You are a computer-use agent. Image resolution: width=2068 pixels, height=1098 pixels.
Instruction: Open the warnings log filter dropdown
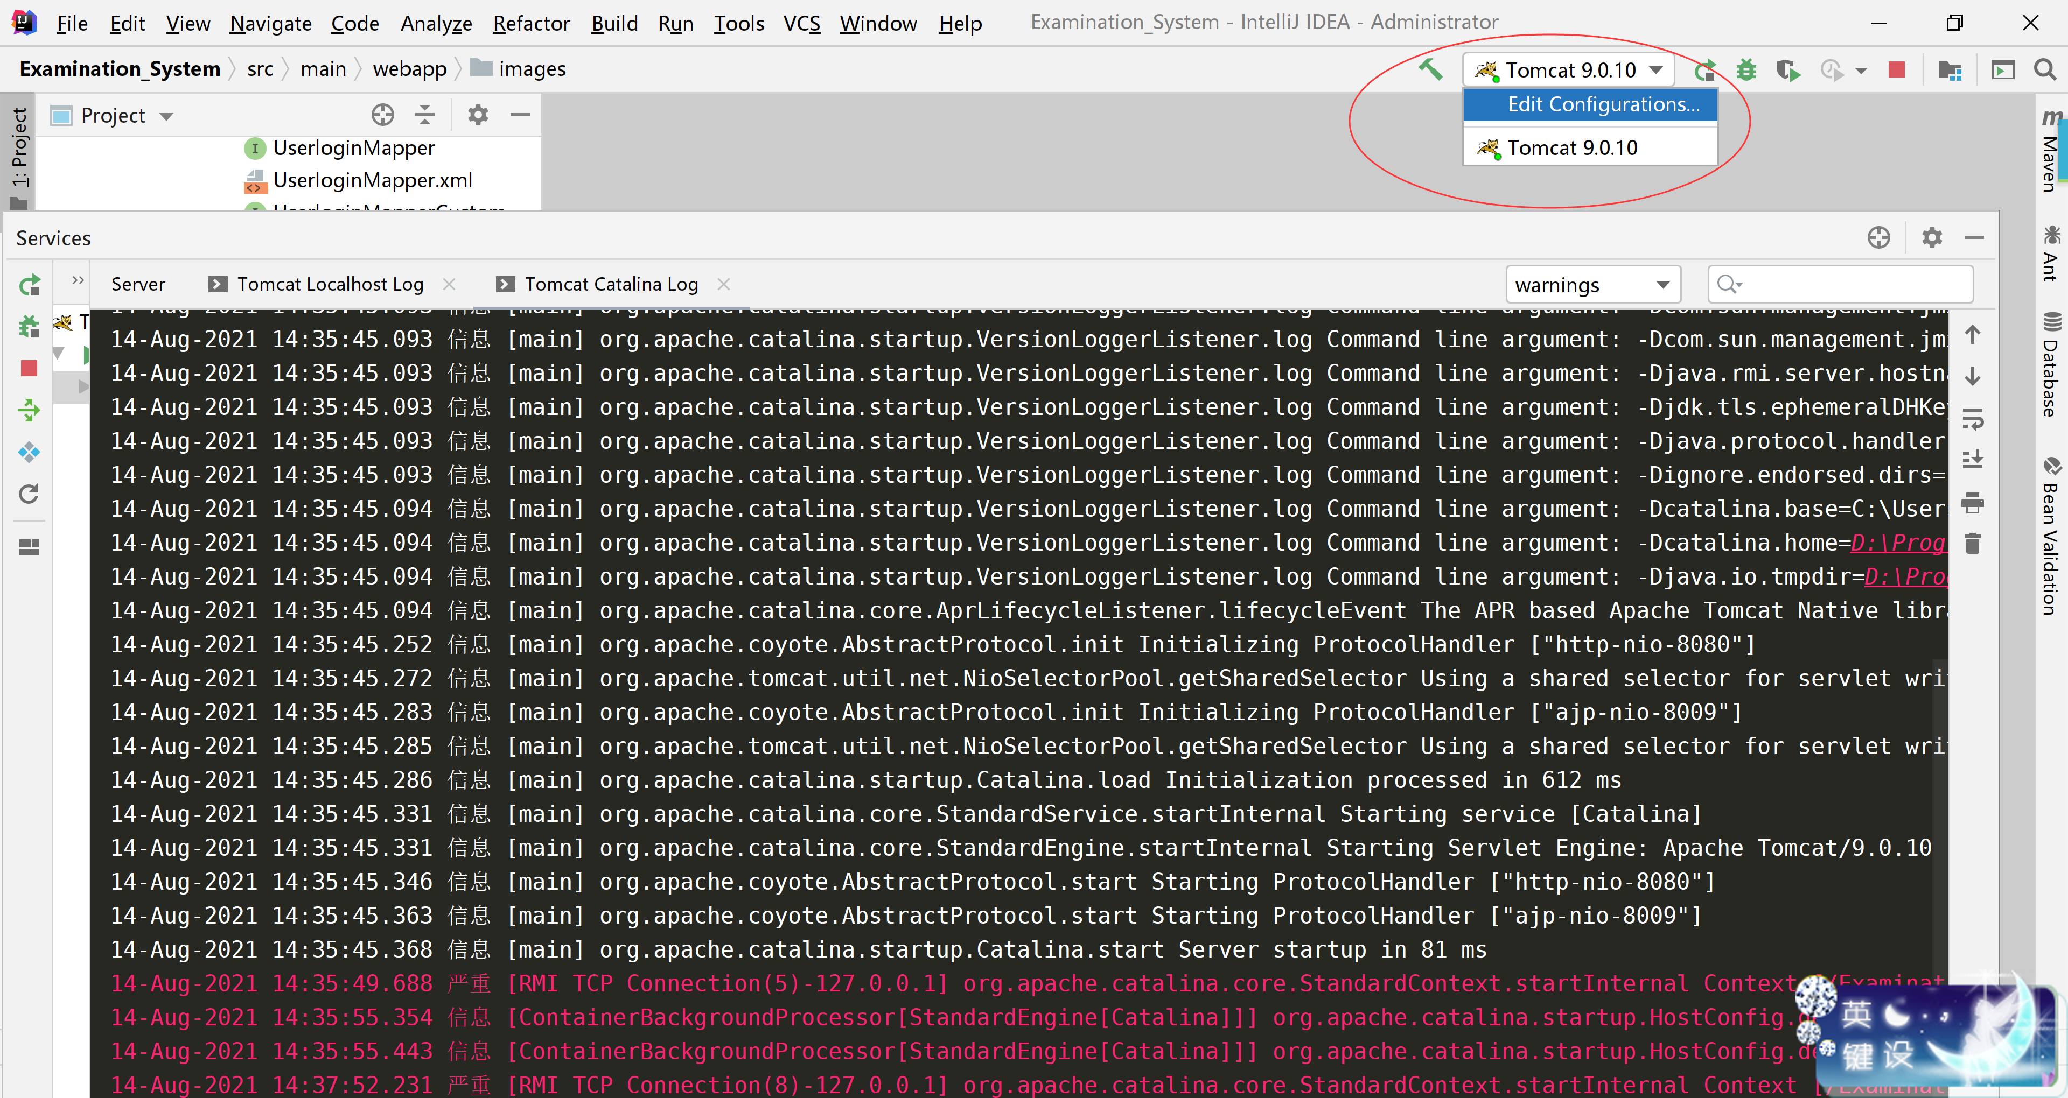click(x=1593, y=285)
